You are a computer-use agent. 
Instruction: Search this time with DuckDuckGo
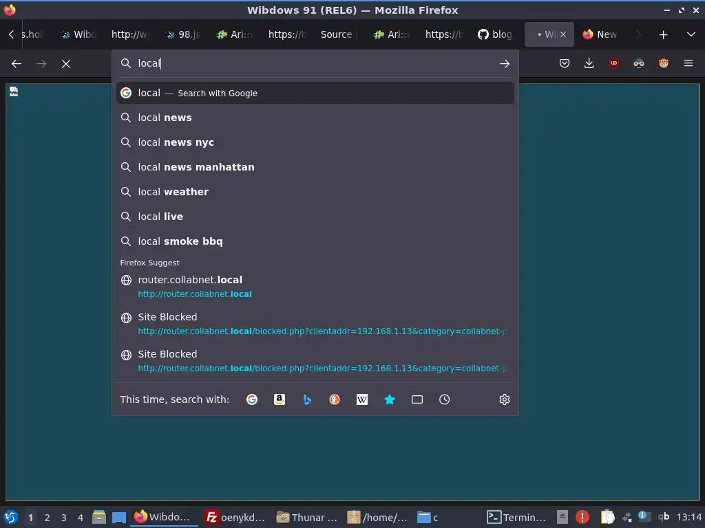(x=335, y=399)
